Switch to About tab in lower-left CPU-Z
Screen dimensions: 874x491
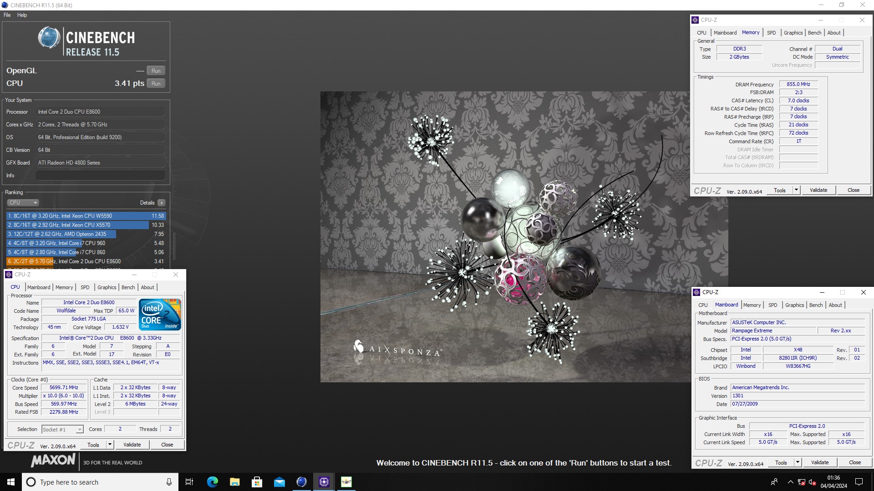tap(147, 287)
